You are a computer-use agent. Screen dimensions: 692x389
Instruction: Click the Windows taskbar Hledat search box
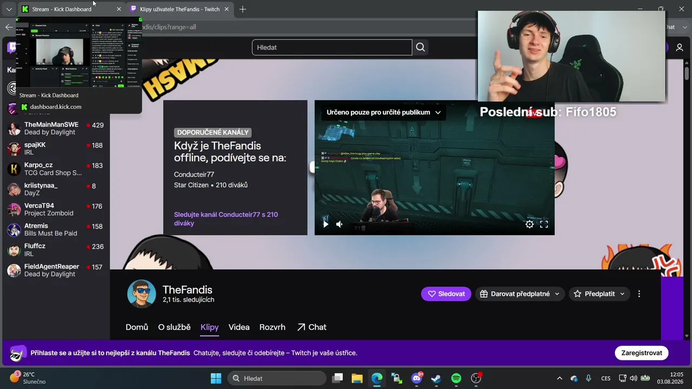coord(277,378)
